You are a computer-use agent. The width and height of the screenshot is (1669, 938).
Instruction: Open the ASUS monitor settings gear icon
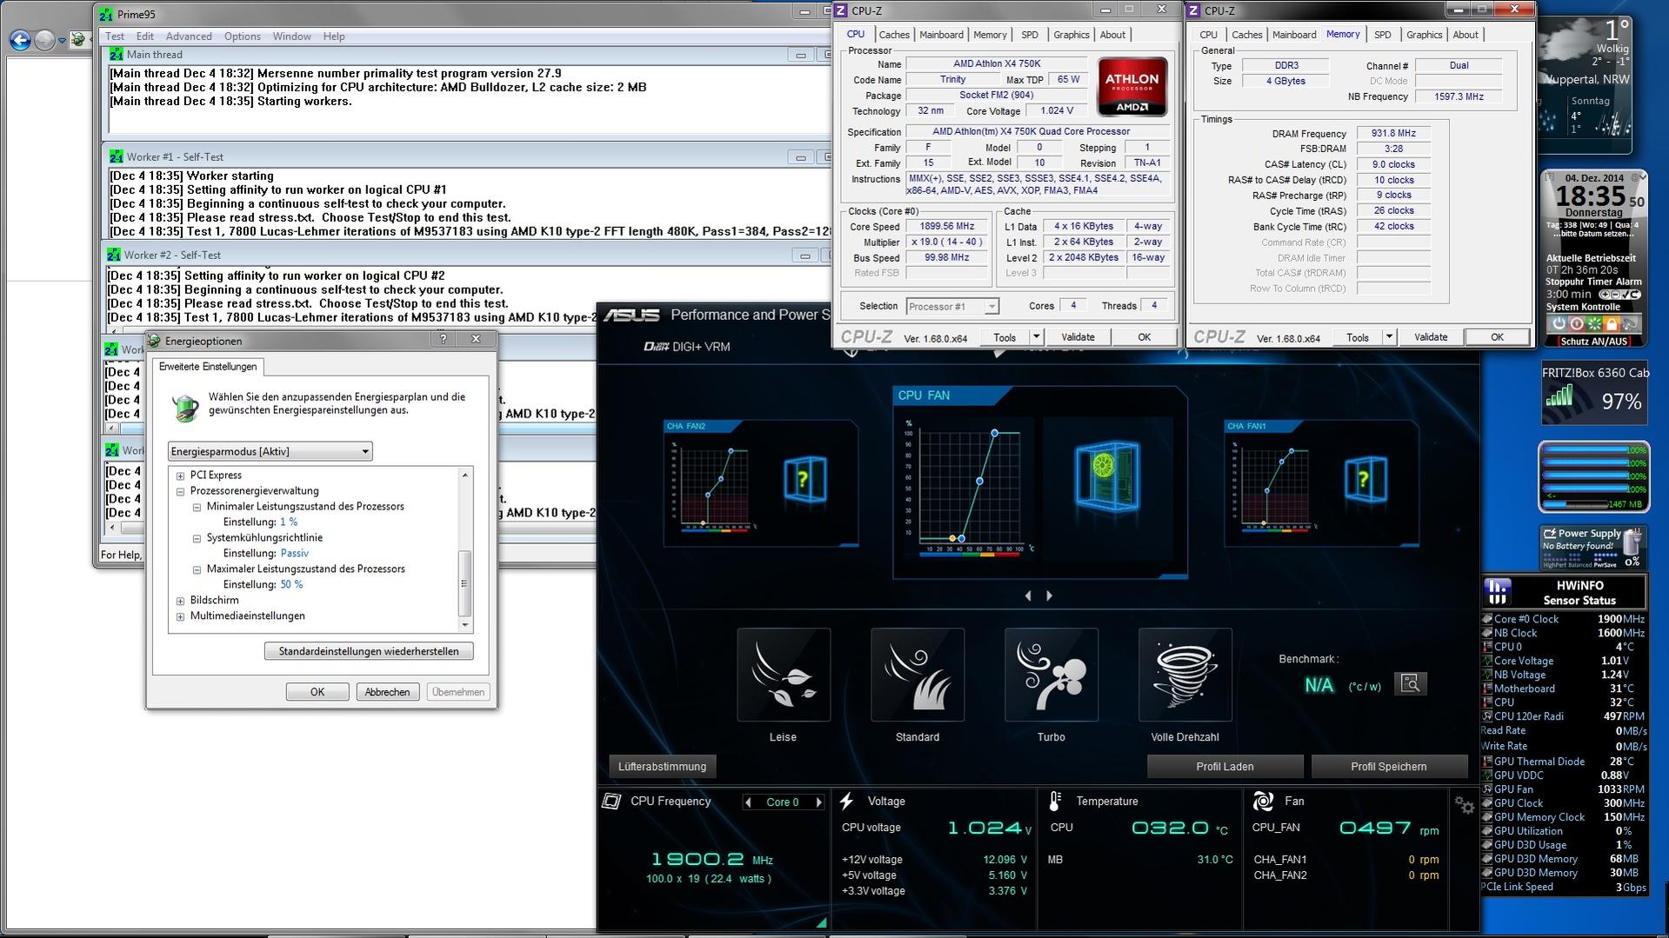[x=1465, y=806]
